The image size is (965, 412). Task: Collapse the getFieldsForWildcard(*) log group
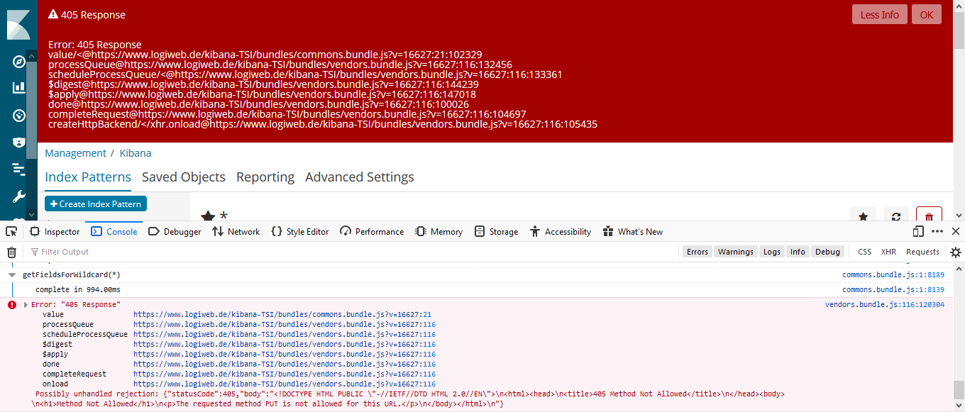click(x=12, y=274)
